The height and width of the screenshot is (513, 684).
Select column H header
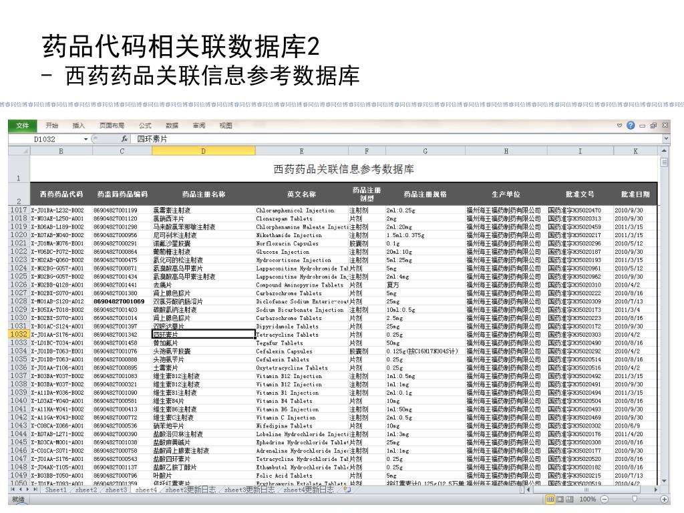tap(506, 151)
